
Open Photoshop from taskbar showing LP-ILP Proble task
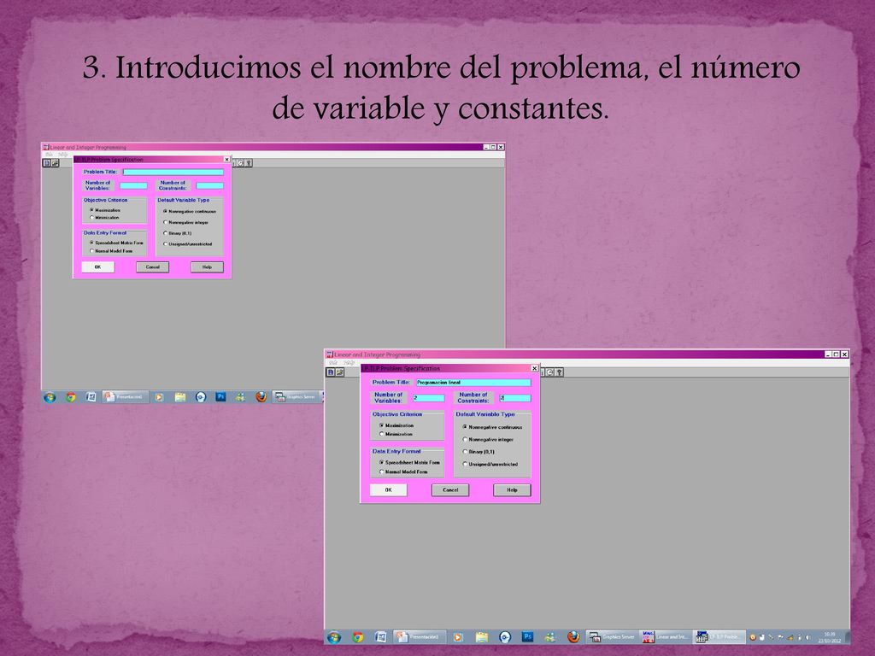click(527, 636)
